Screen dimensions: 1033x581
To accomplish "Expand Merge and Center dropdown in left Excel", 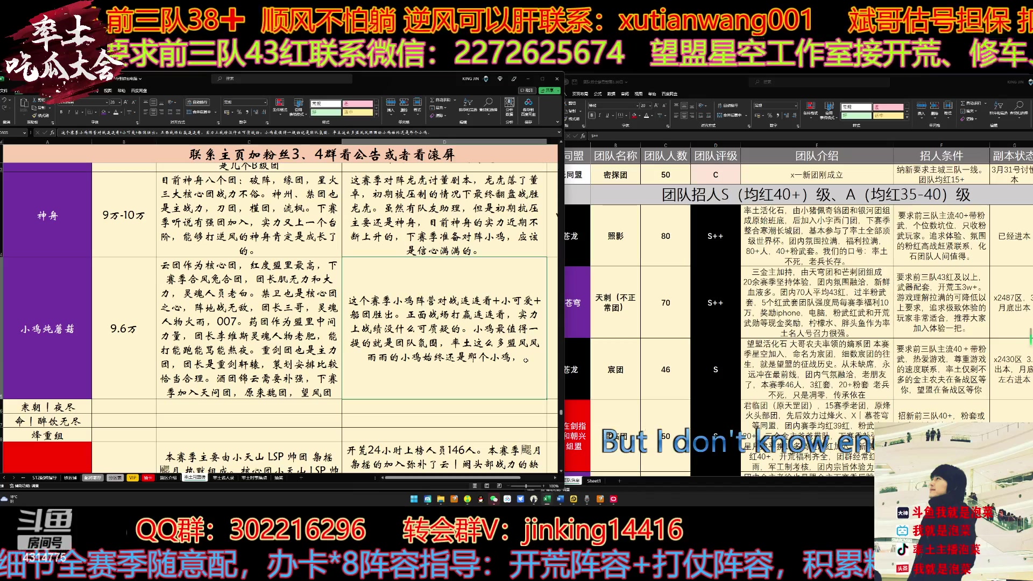I will click(x=215, y=112).
